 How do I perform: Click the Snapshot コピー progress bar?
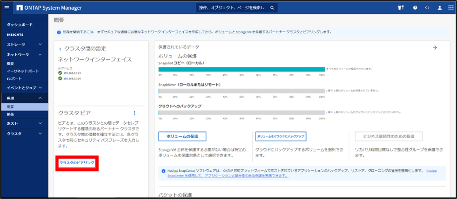(242, 69)
